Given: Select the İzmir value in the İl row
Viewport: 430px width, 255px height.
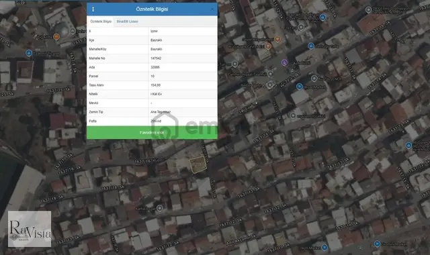Looking at the screenshot, I should (x=154, y=32).
